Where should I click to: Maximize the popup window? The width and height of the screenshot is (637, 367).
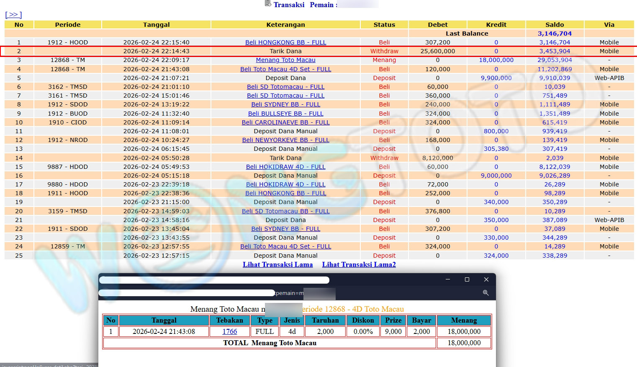coord(467,279)
